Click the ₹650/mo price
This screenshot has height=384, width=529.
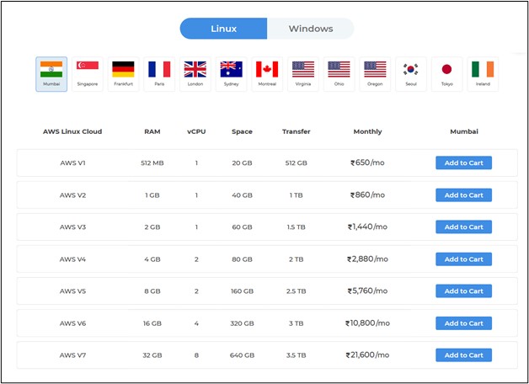pyautogui.click(x=367, y=163)
